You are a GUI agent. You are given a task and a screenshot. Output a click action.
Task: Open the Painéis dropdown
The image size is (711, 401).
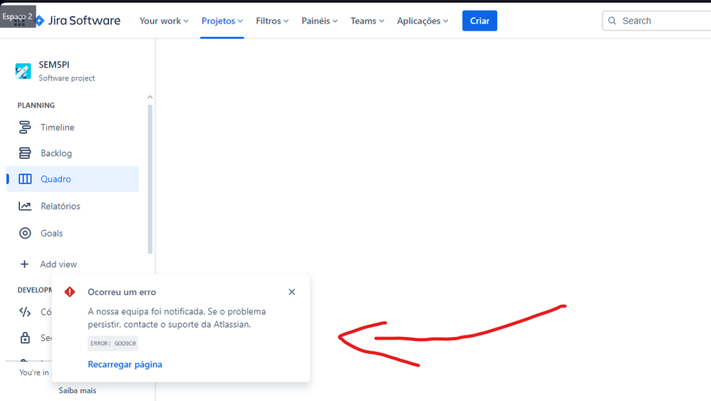320,21
